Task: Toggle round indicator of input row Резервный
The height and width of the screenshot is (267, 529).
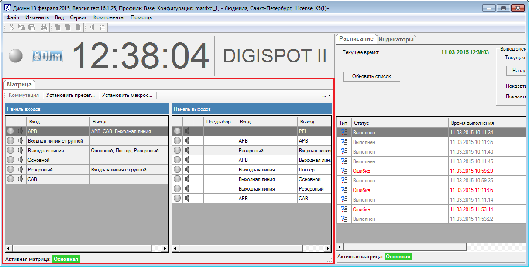Action: coord(10,169)
